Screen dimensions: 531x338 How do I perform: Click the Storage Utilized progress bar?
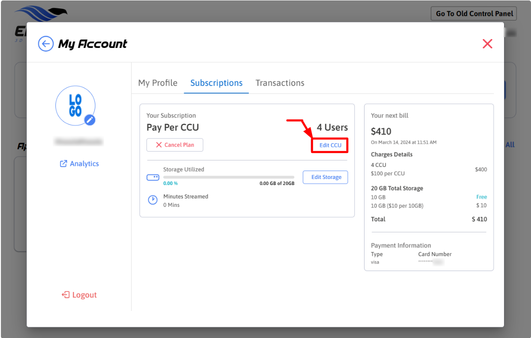click(228, 177)
